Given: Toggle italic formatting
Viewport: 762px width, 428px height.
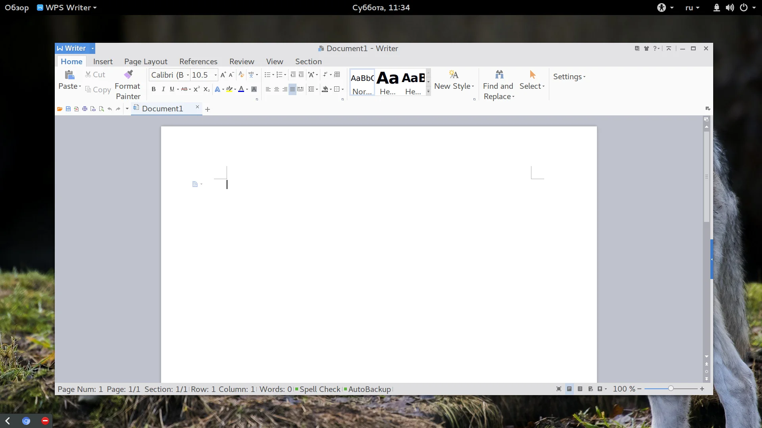Looking at the screenshot, I should click(x=163, y=89).
